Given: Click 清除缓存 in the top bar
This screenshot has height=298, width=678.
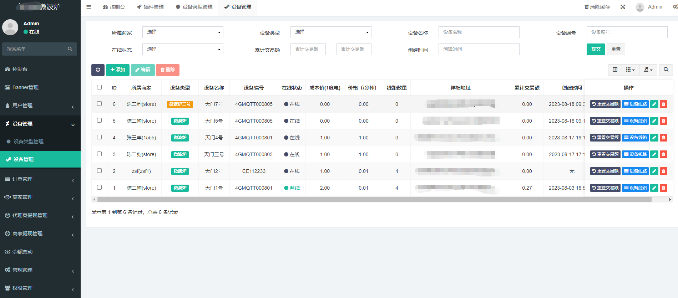Looking at the screenshot, I should click(x=597, y=7).
